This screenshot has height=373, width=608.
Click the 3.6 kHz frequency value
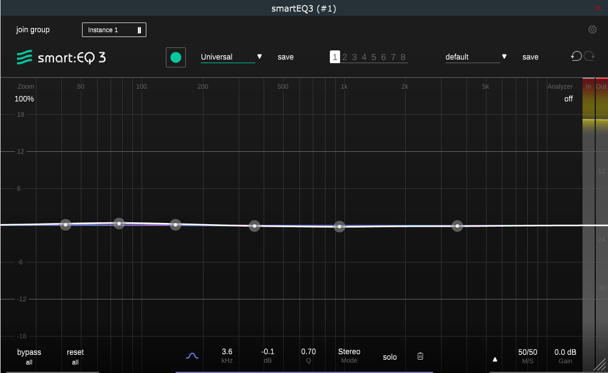pos(227,352)
